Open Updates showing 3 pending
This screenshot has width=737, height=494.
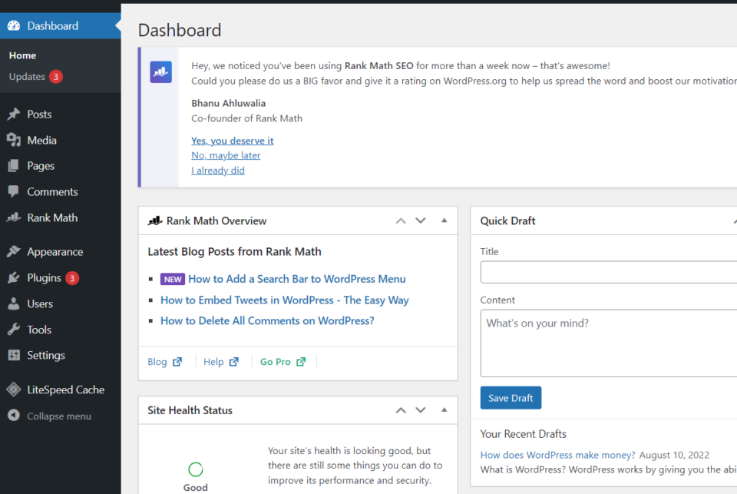pyautogui.click(x=28, y=76)
